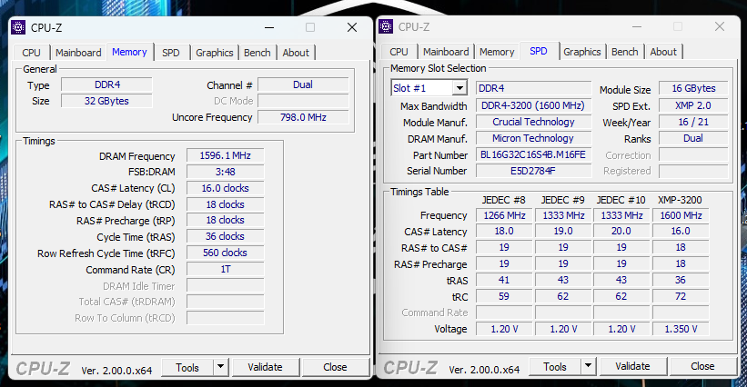
Task: Expand Tools dropdown arrow in right window
Action: [x=589, y=366]
